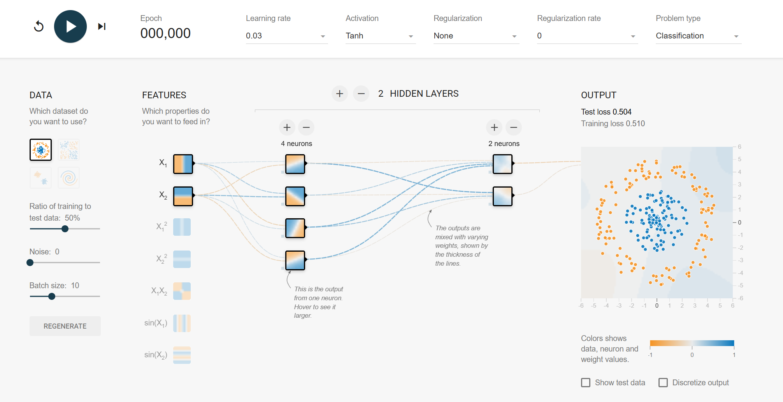Select the Gaussian dataset thumbnail

(40, 178)
